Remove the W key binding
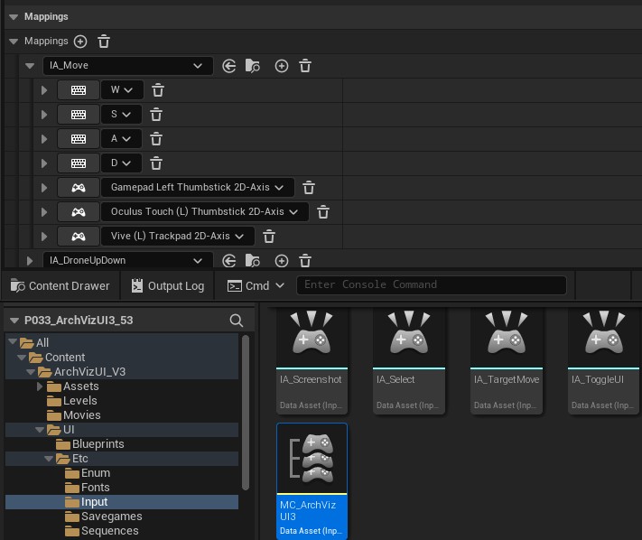This screenshot has height=540, width=642. [x=158, y=90]
